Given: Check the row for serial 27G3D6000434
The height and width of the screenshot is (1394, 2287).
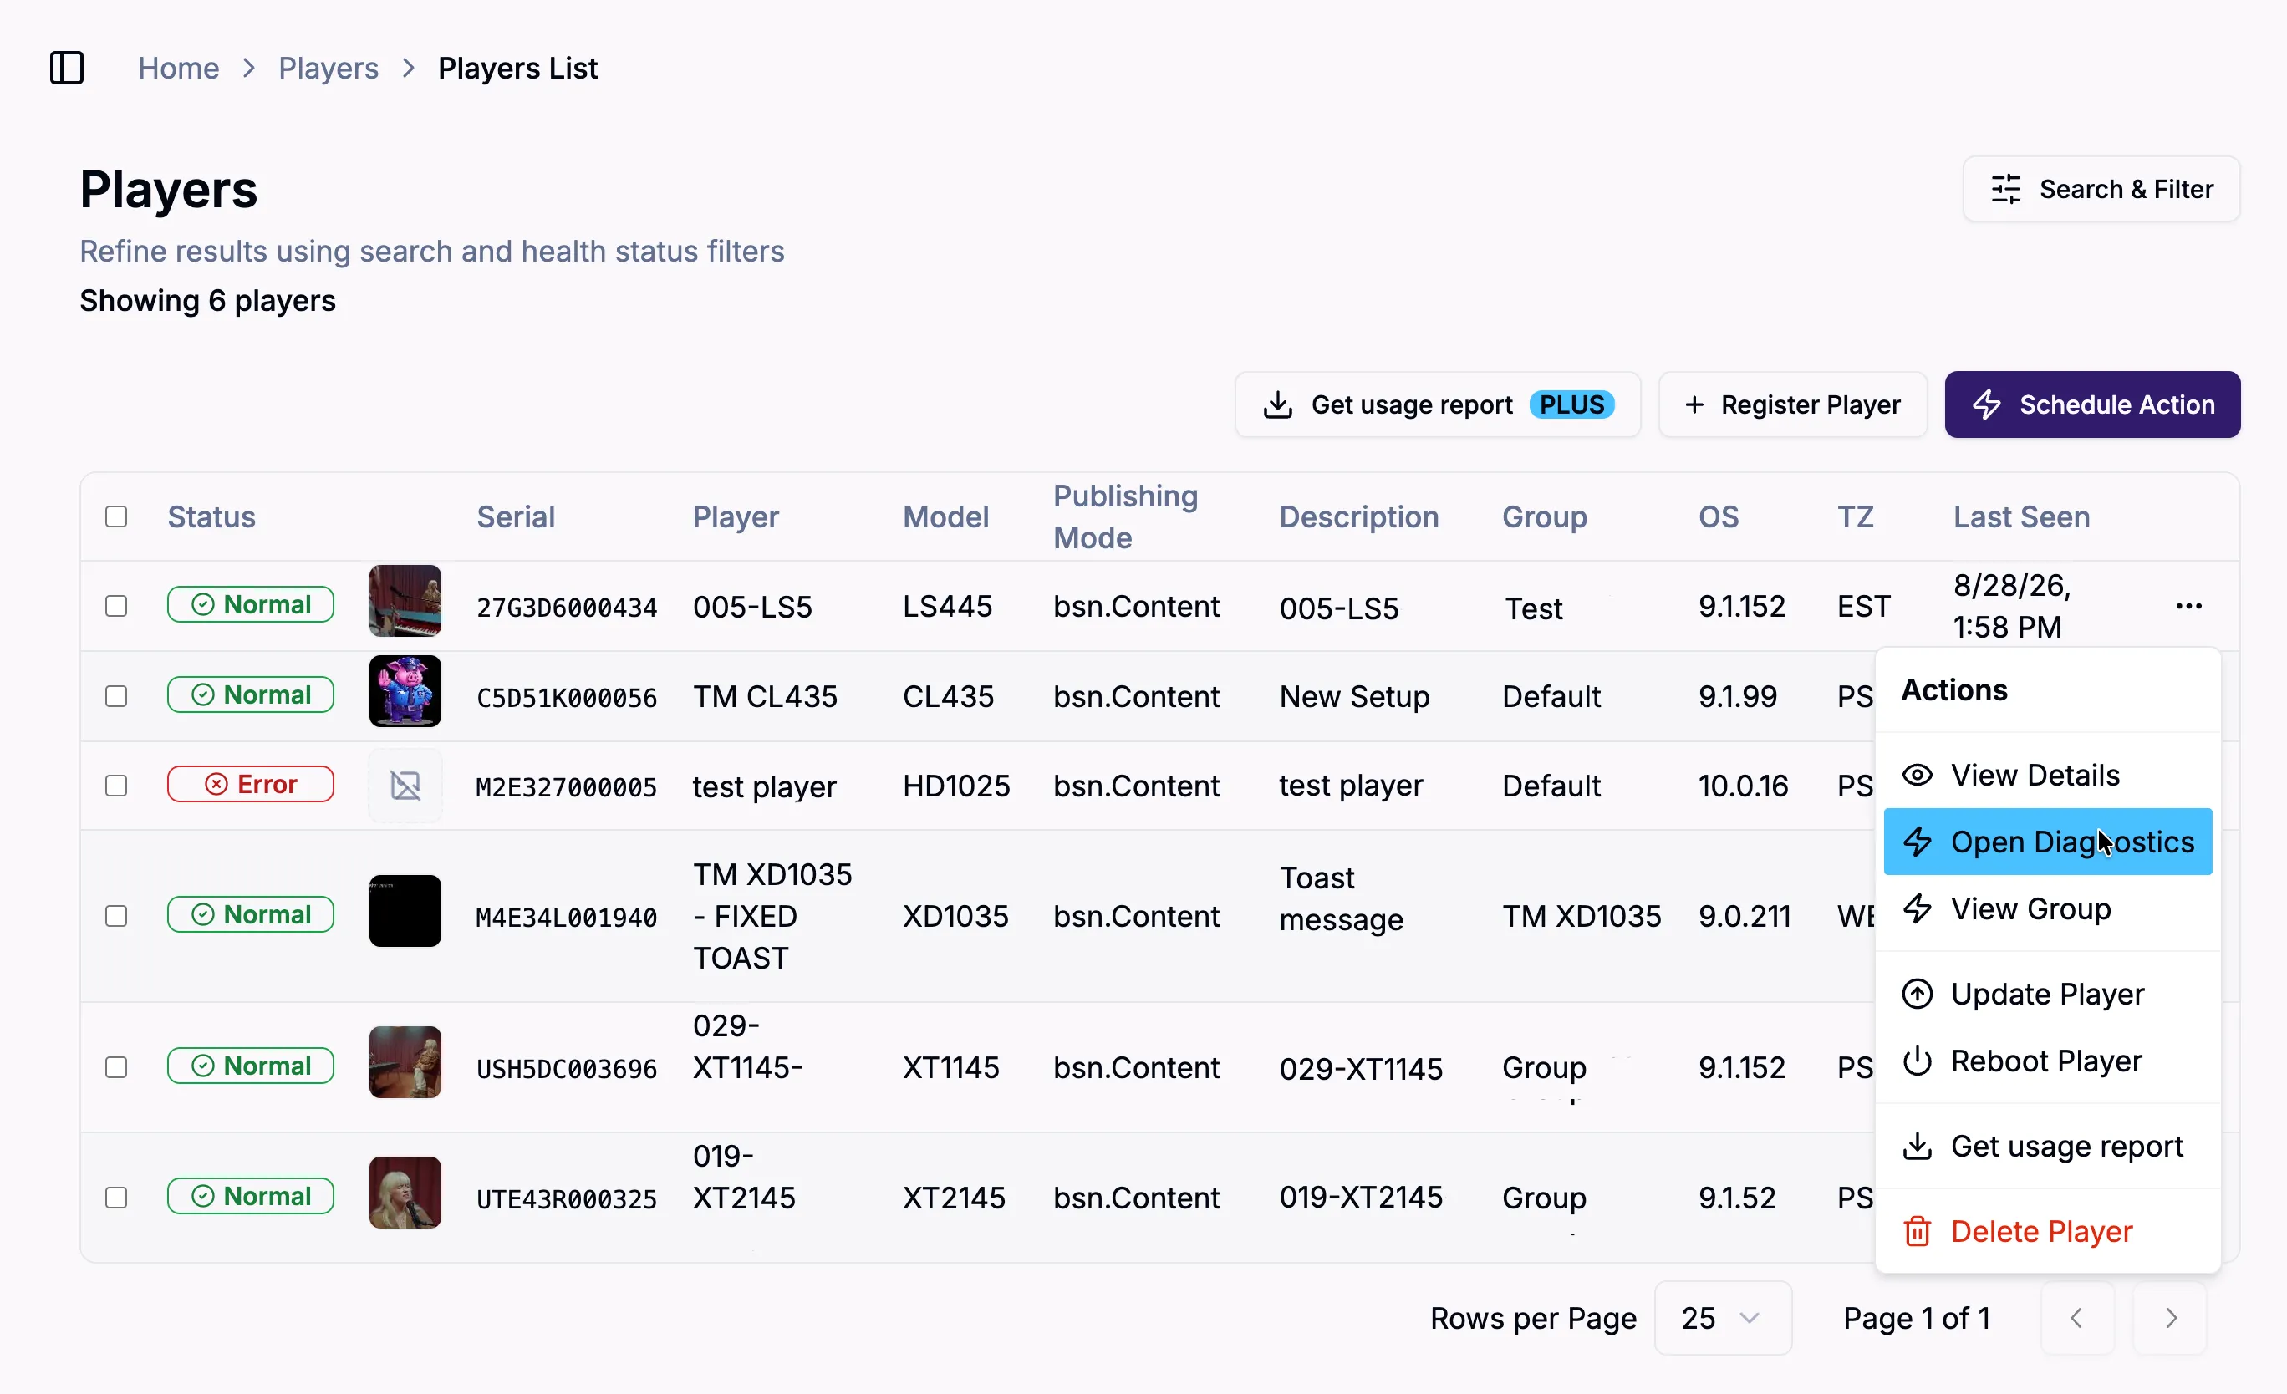Looking at the screenshot, I should (x=116, y=606).
